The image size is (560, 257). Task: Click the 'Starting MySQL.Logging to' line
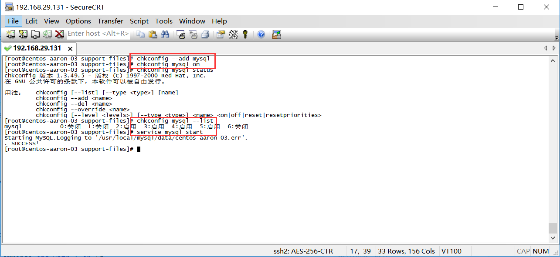click(x=126, y=138)
